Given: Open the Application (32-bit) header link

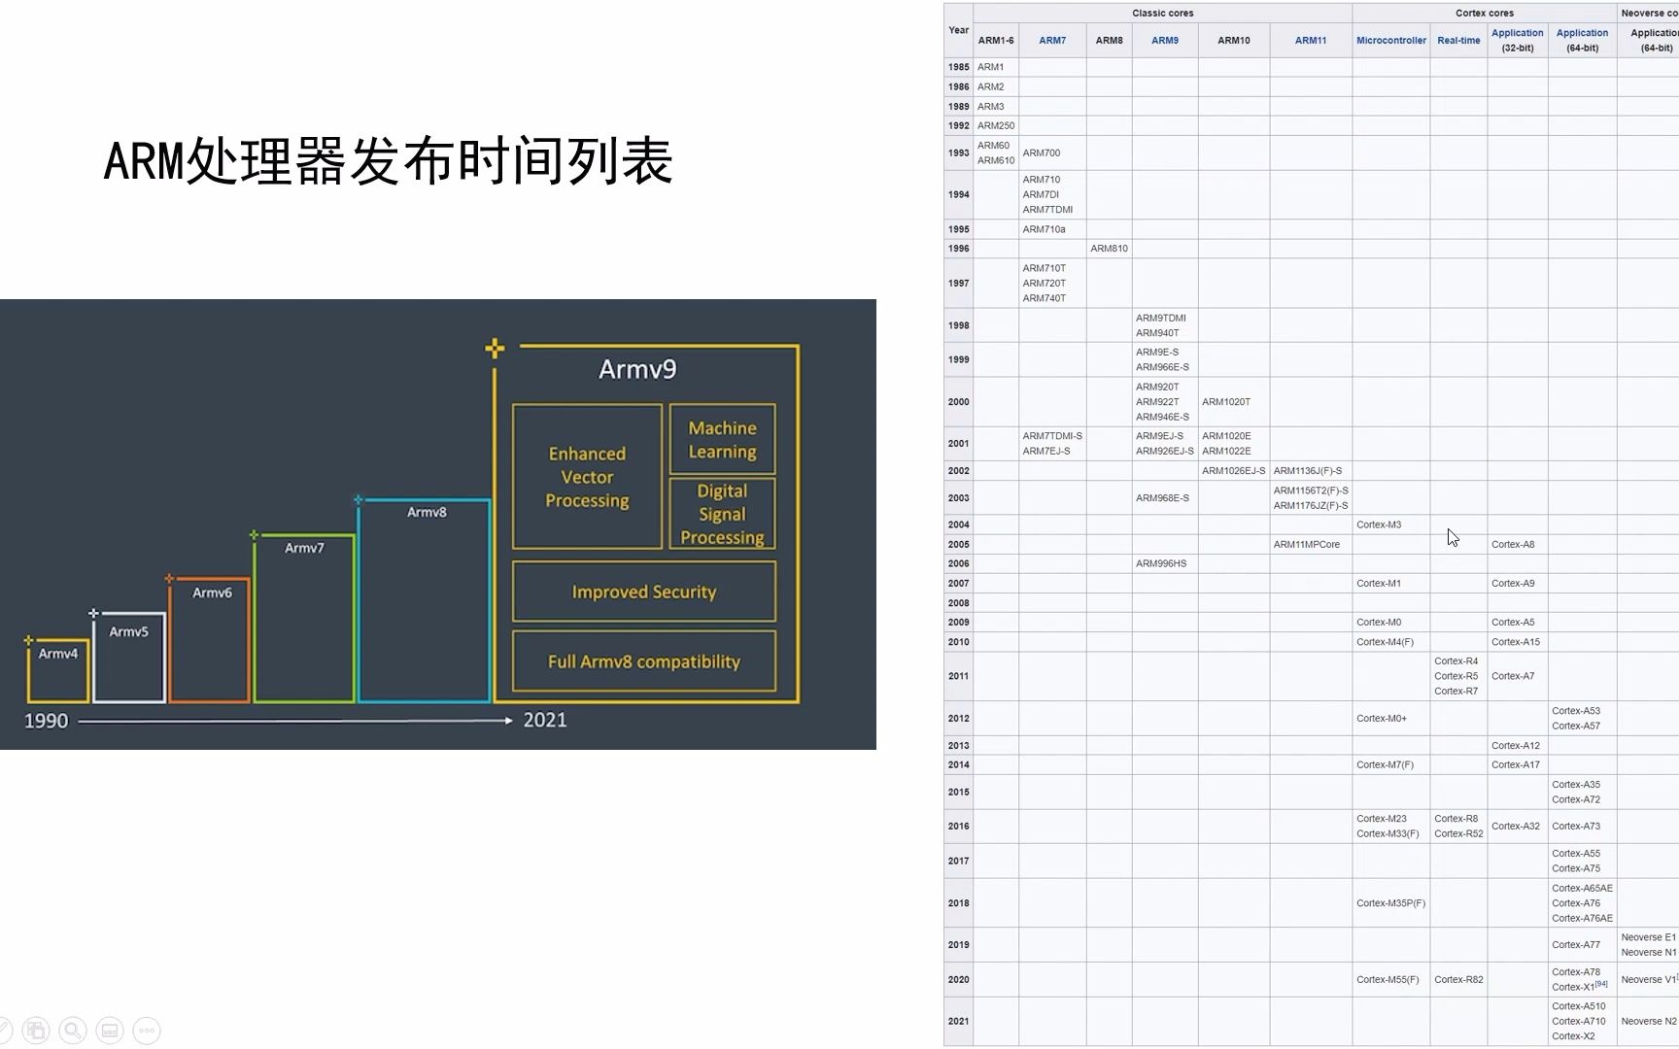Looking at the screenshot, I should pyautogui.click(x=1518, y=33).
